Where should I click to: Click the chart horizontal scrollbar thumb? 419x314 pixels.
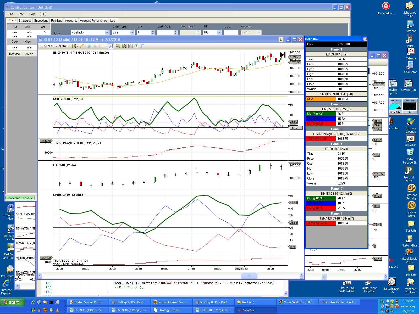(249, 276)
